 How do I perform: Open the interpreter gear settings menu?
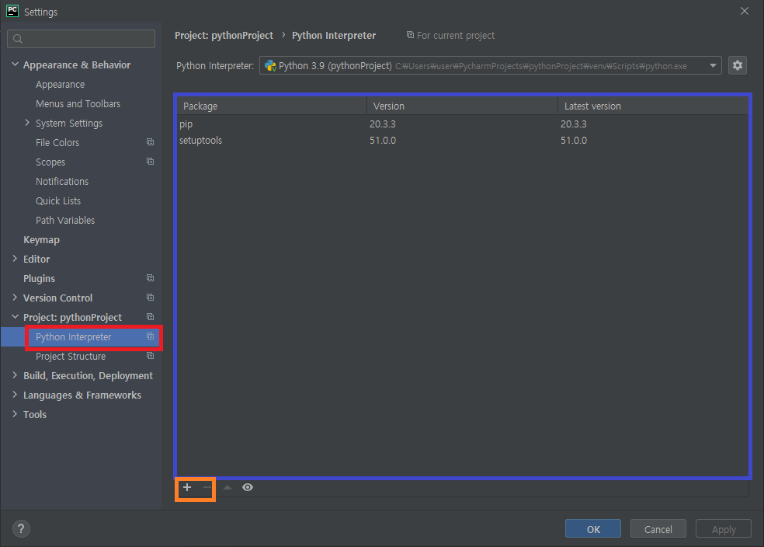(737, 65)
